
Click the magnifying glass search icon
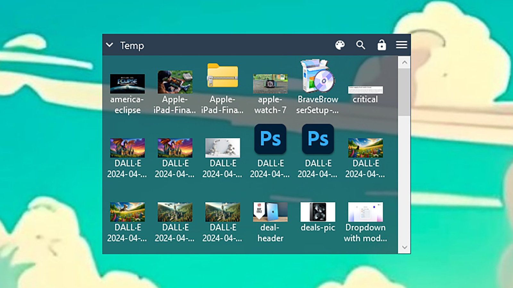point(361,45)
